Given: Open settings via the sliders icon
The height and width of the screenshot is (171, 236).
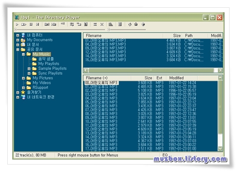Looking at the screenshot, I should 72,24.
